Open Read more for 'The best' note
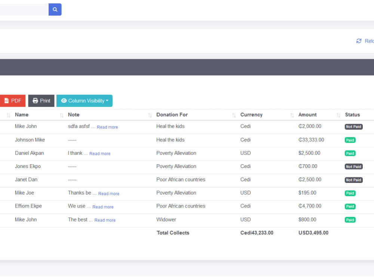Screen dimensions: 374x280 105,220
